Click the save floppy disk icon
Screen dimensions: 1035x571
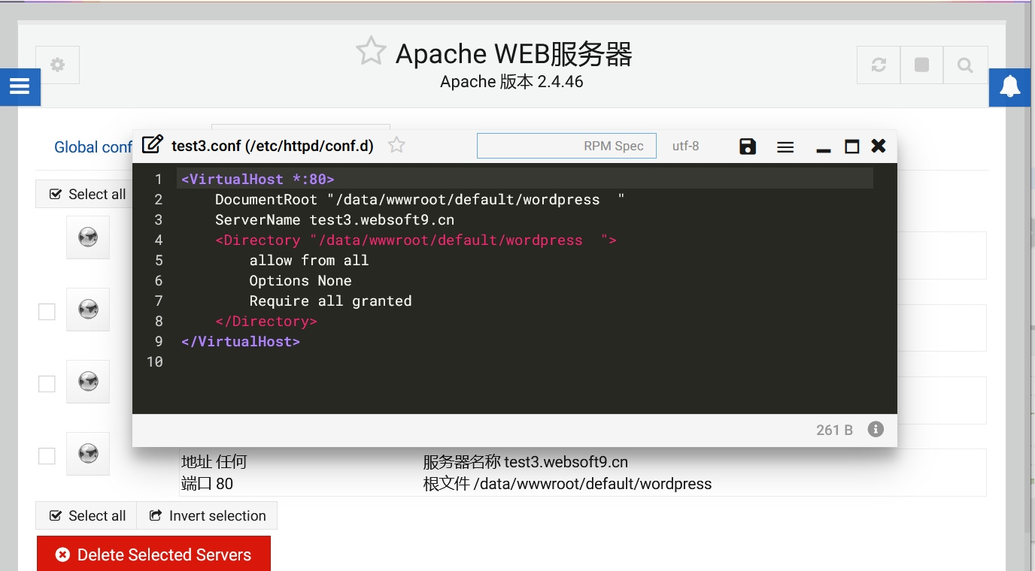coord(747,147)
